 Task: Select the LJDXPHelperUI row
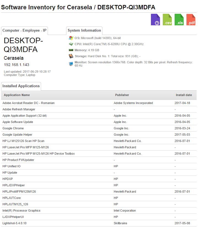[x=99, y=217]
